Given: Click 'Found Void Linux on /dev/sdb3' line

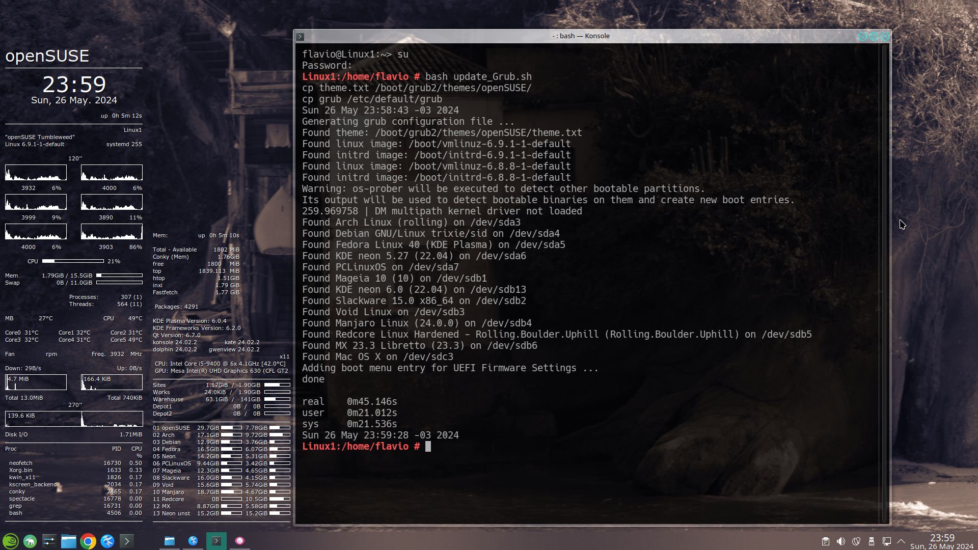Looking at the screenshot, I should 383,312.
